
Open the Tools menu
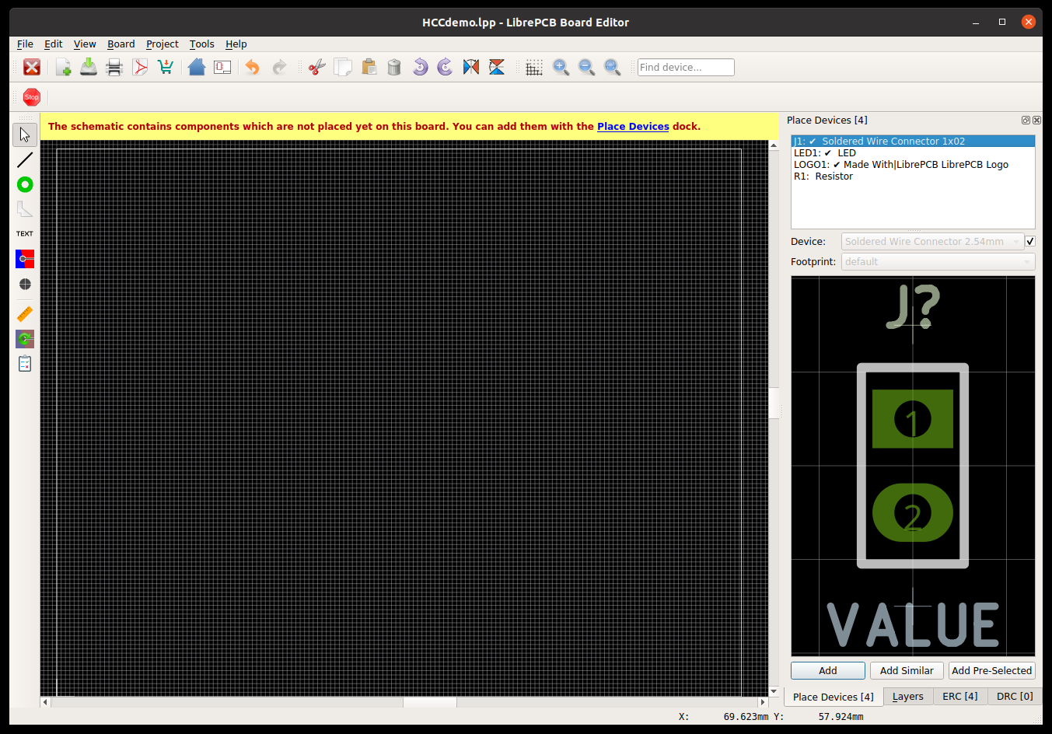point(202,44)
